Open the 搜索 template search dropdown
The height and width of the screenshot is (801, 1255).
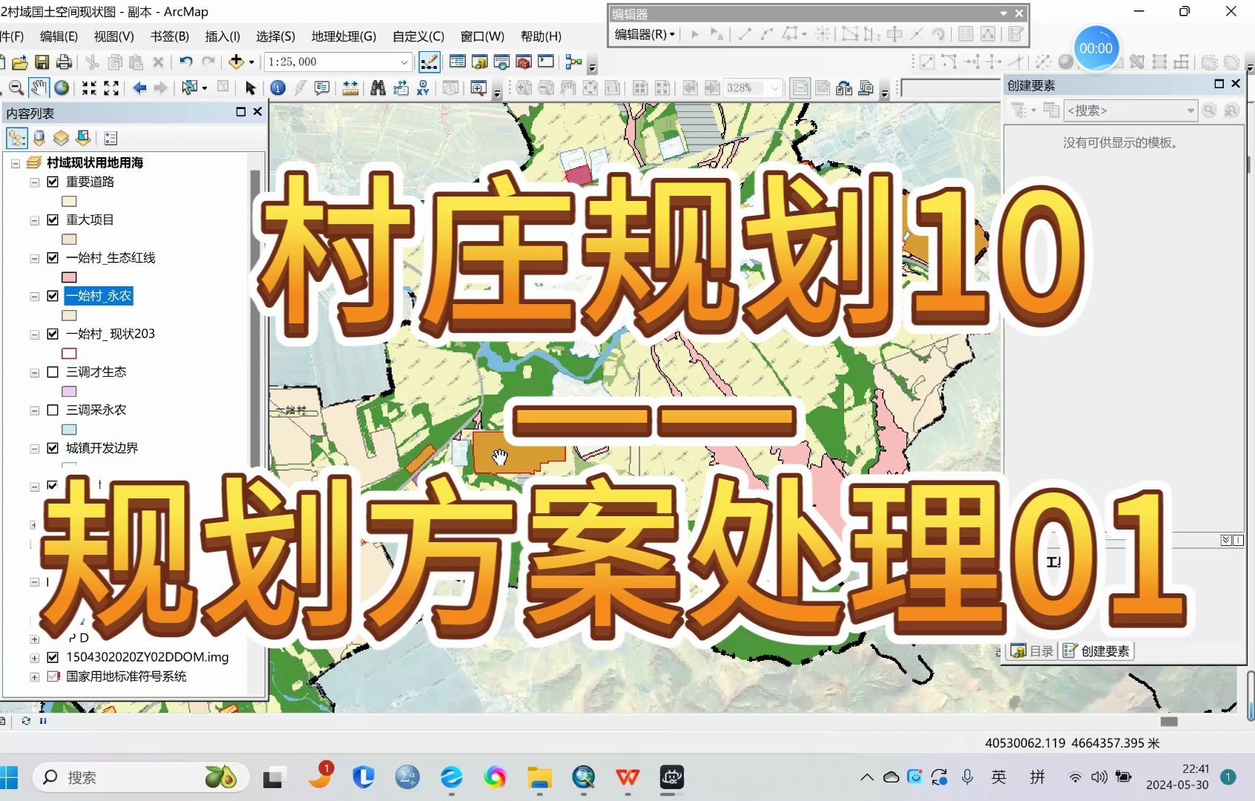click(x=1190, y=111)
